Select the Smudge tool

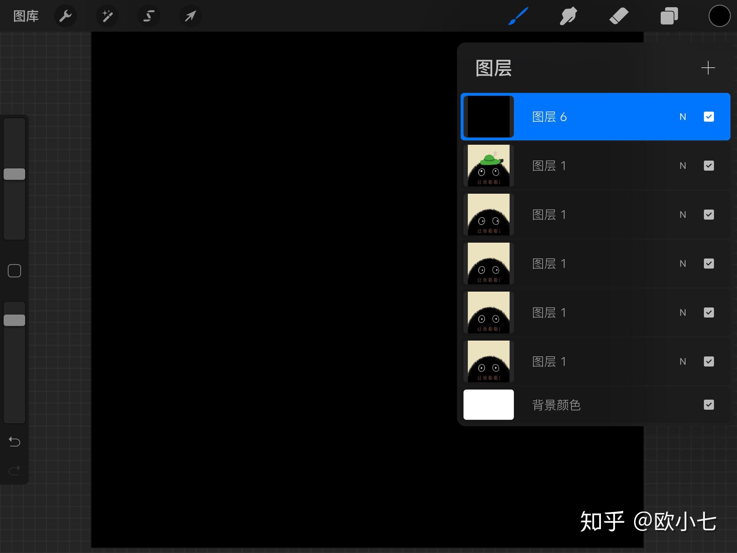[x=568, y=15]
